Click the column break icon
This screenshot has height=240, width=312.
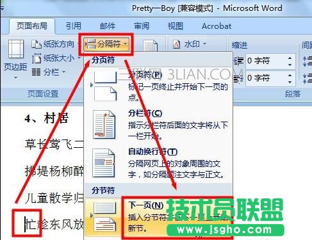(x=104, y=124)
